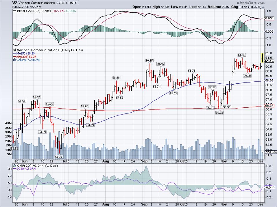The width and height of the screenshot is (277, 207).
Task: Select the Last 61.14 header quote
Action: (198, 7)
